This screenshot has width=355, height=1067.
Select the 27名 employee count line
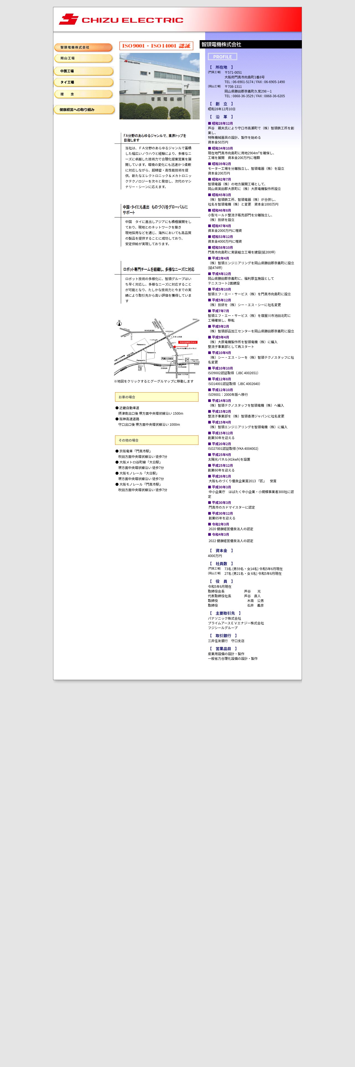(x=253, y=574)
